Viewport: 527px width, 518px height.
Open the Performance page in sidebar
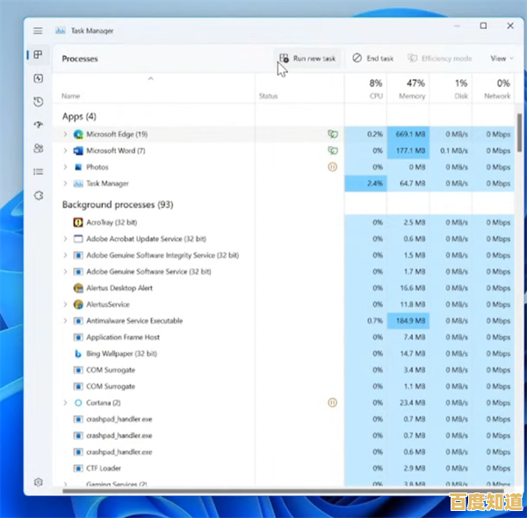click(x=38, y=78)
